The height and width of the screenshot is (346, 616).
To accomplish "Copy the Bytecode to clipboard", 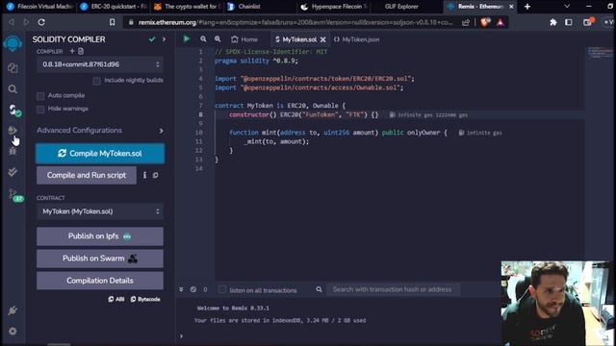I will point(145,299).
